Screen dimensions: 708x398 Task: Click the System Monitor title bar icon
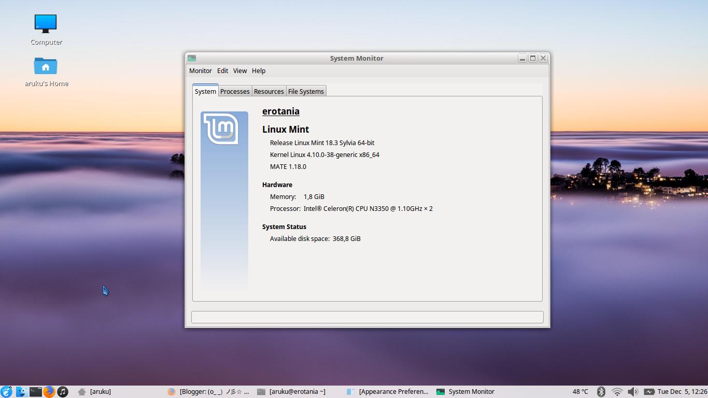[192, 58]
